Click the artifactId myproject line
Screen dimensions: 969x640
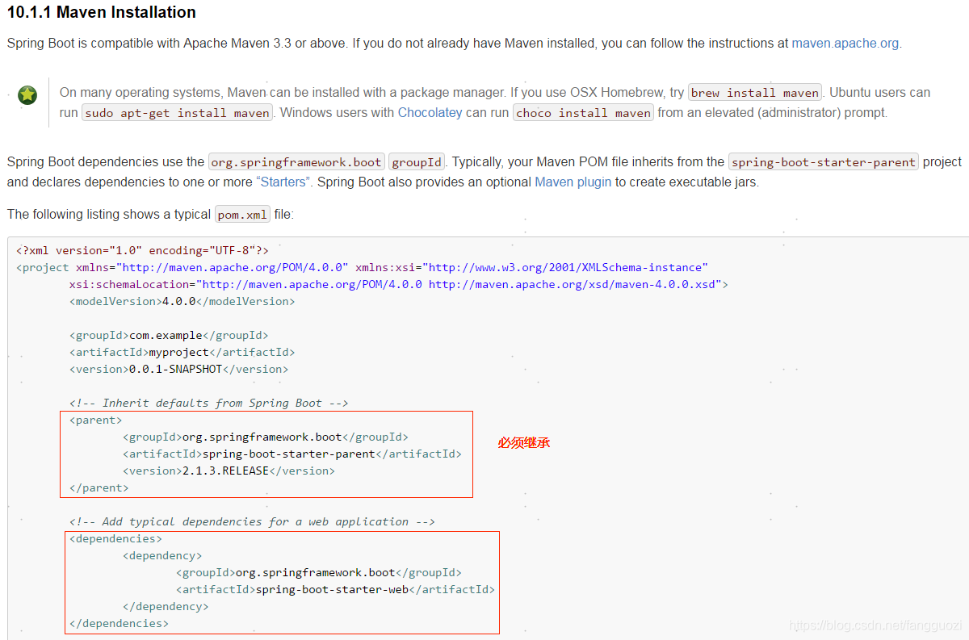[182, 352]
